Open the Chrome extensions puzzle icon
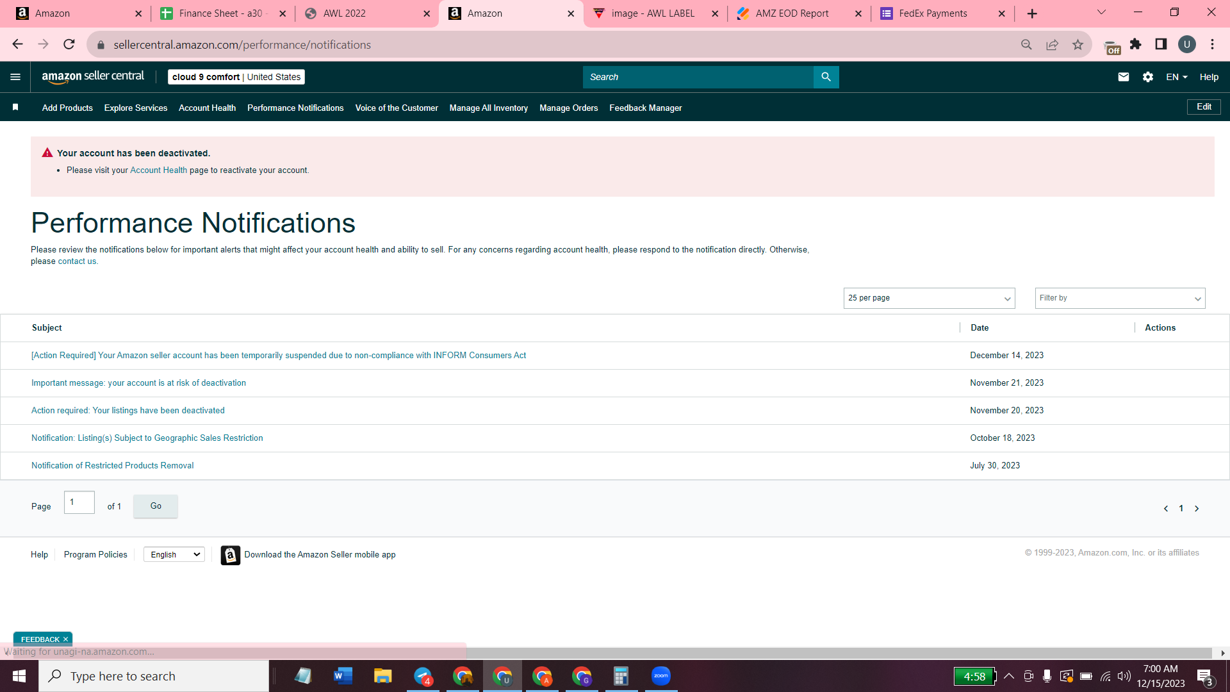Viewport: 1230px width, 692px height. click(1136, 44)
